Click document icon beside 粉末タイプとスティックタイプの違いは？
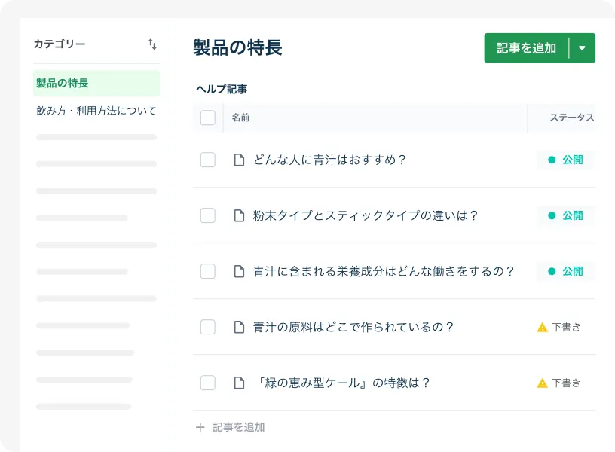 point(239,215)
